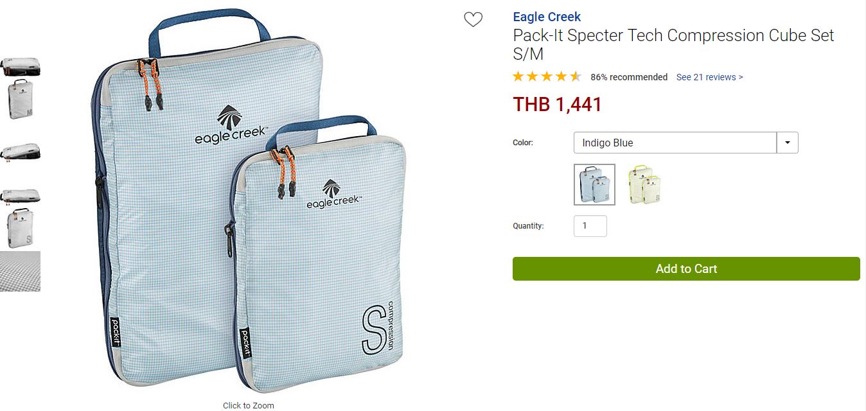
Task: Focus the Quantity input field
Action: [x=590, y=226]
